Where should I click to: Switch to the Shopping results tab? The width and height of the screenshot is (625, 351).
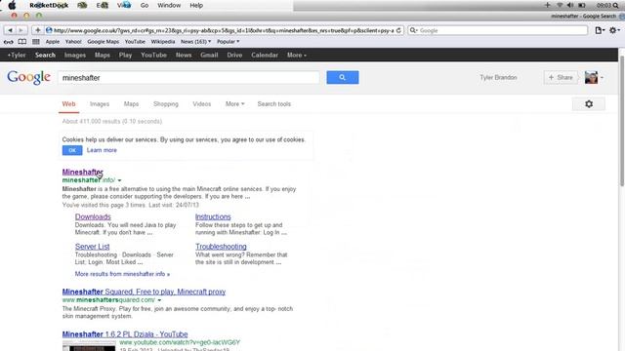click(166, 104)
